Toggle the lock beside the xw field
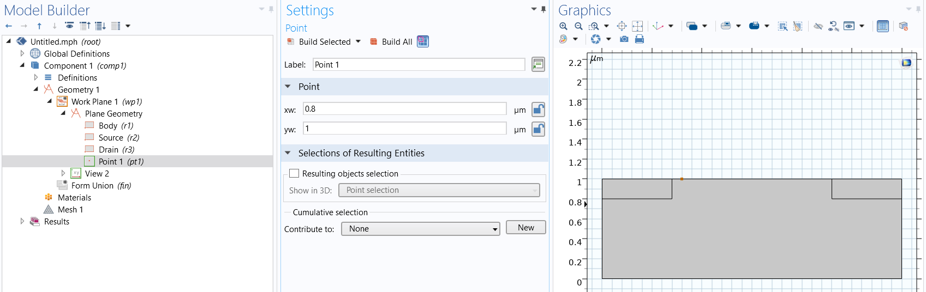 coord(538,109)
